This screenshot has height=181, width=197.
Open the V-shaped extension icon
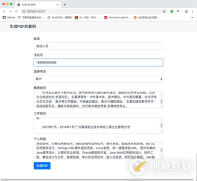coord(178,11)
